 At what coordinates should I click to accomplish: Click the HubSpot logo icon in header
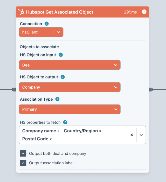coord(21,12)
